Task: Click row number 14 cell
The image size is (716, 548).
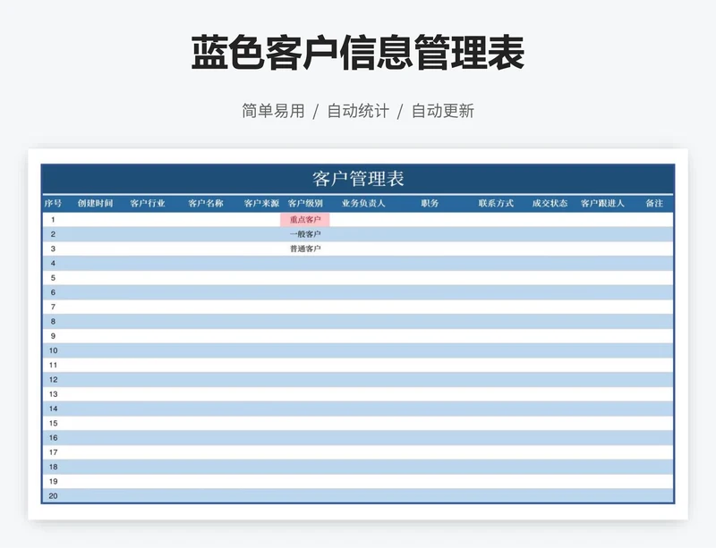Action: tap(53, 409)
